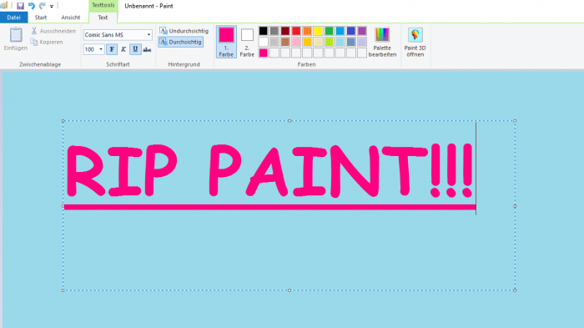Click the Texttools contextual tab header
The width and height of the screenshot is (584, 328).
[103, 5]
